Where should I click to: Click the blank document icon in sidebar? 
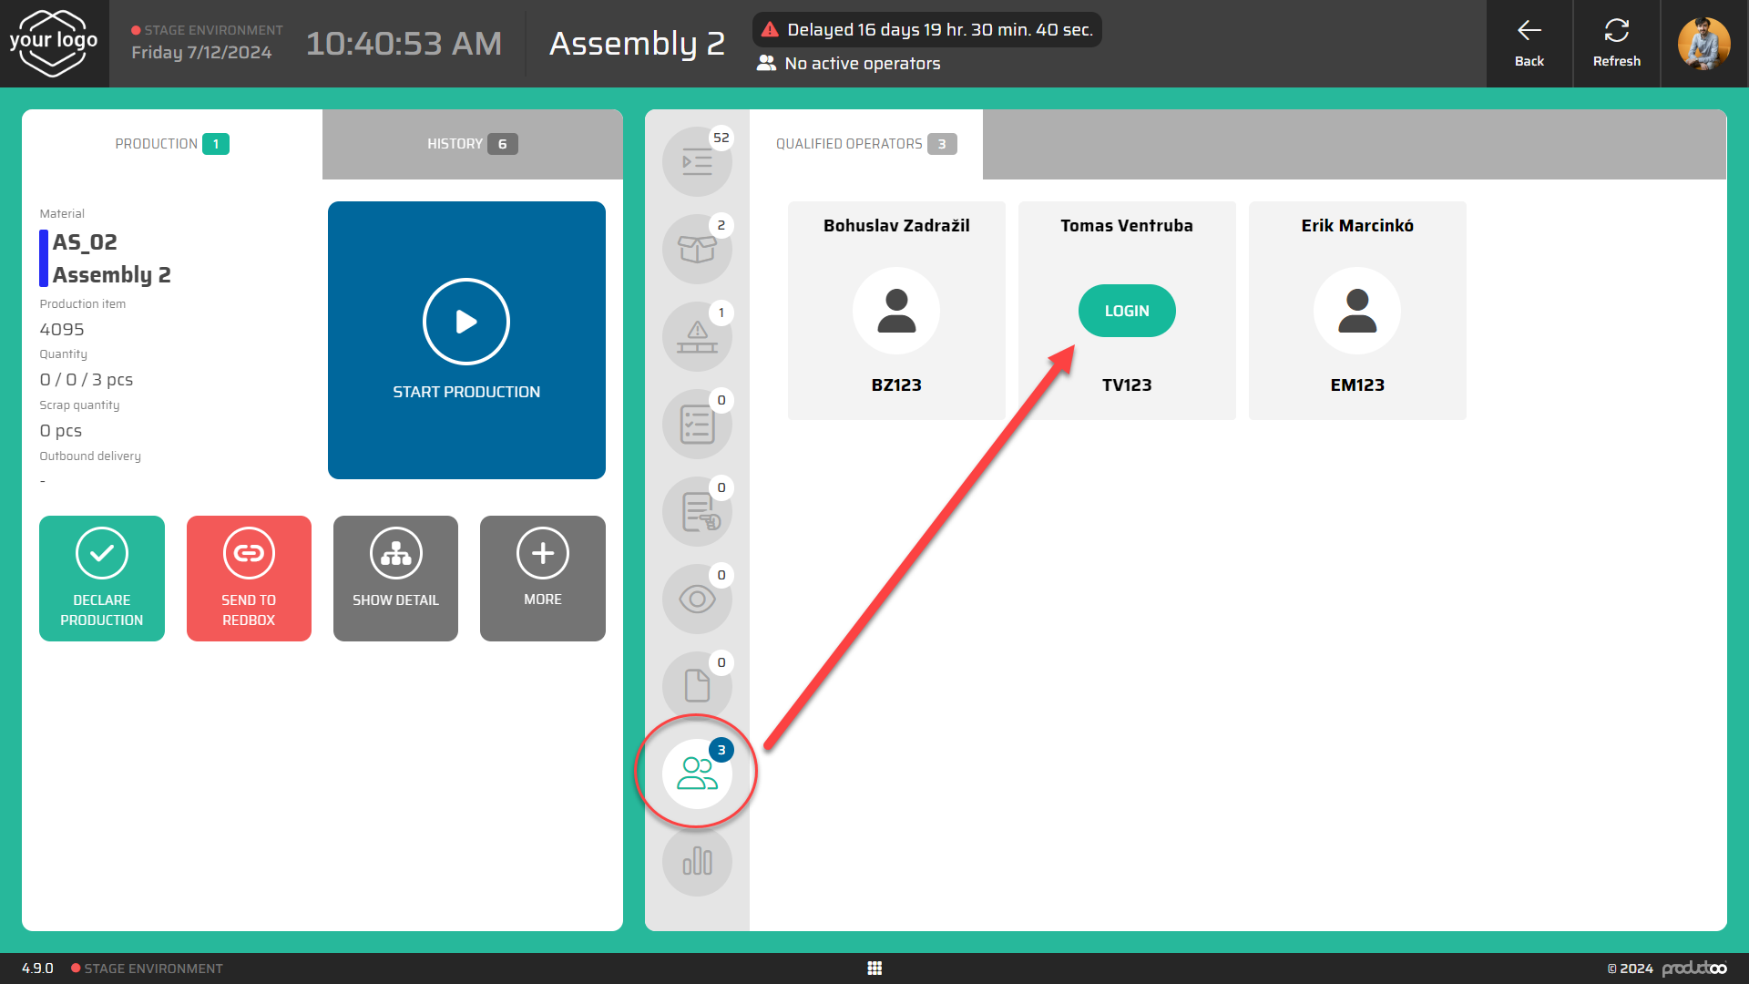click(697, 686)
